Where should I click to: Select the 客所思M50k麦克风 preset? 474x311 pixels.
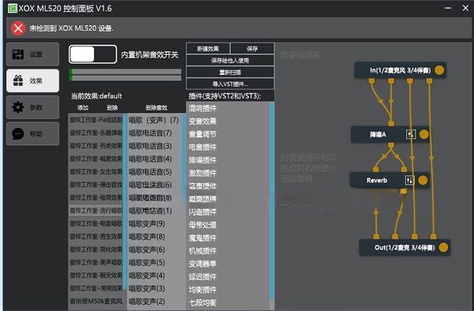coord(96,302)
